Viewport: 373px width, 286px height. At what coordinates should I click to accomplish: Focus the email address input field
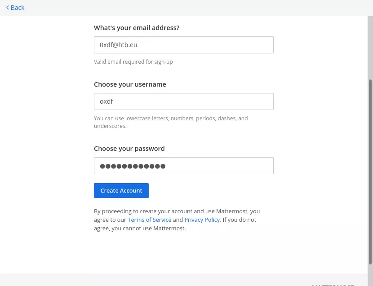[x=183, y=45]
